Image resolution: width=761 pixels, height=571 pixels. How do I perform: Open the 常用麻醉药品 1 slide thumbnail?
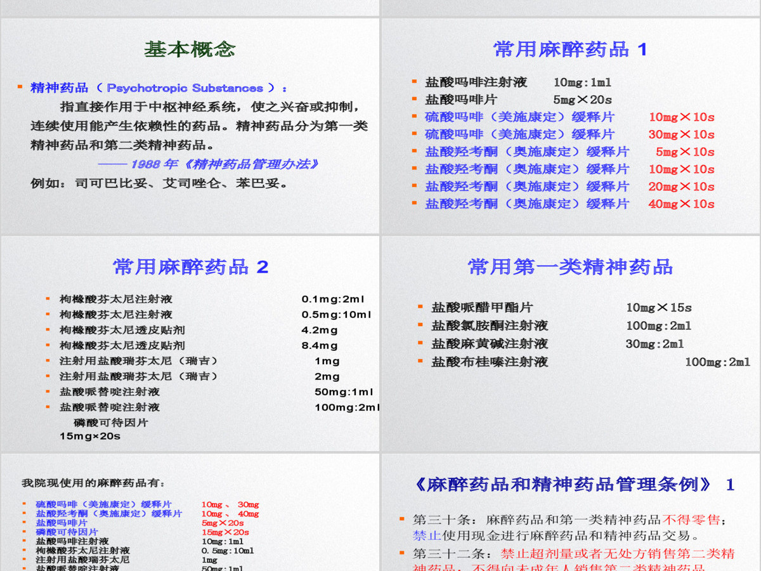(x=571, y=126)
